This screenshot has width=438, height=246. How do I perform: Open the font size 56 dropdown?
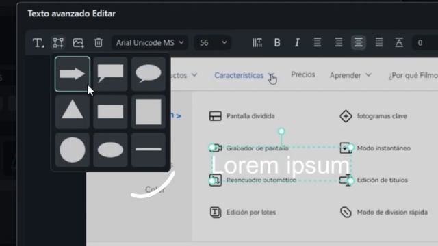pos(213,42)
